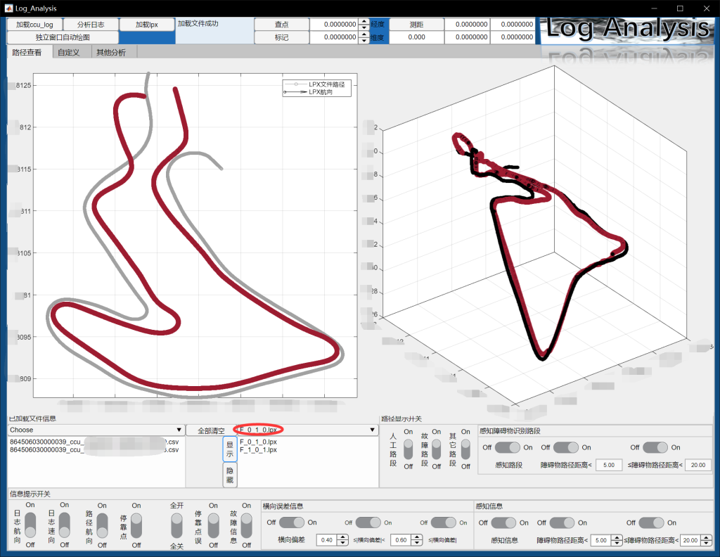Click the 测距 button
The height and width of the screenshot is (557, 720).
(416, 24)
